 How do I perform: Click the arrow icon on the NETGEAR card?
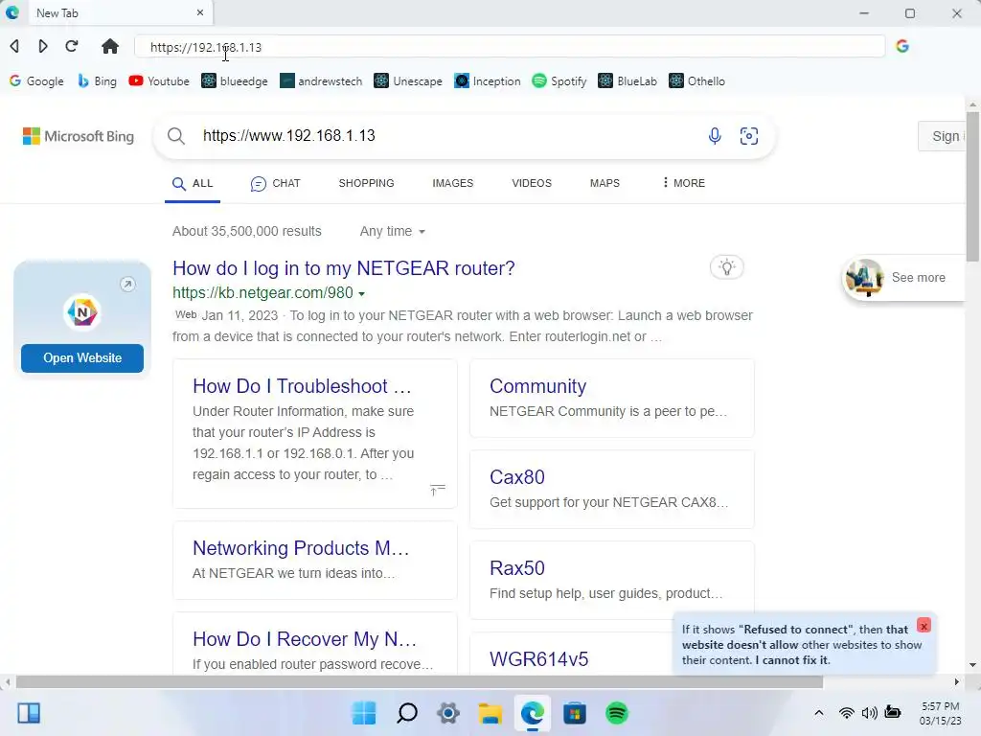(x=127, y=284)
